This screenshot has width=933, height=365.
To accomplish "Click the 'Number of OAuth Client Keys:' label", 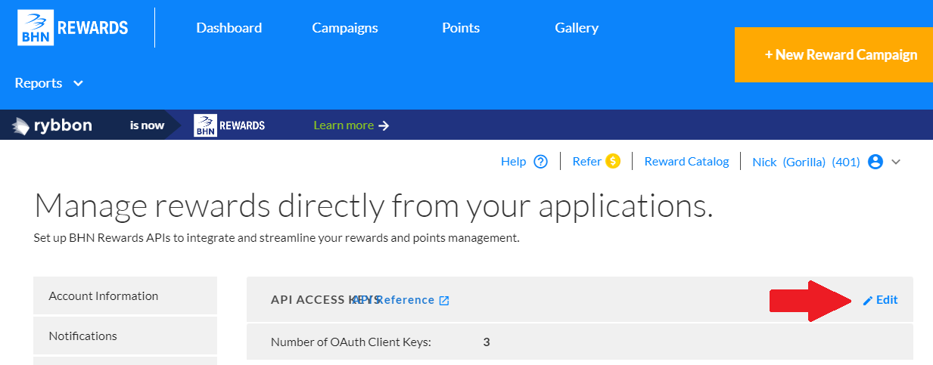I will (351, 342).
